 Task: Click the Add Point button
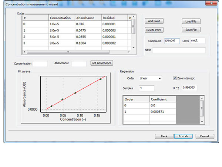point(154,21)
